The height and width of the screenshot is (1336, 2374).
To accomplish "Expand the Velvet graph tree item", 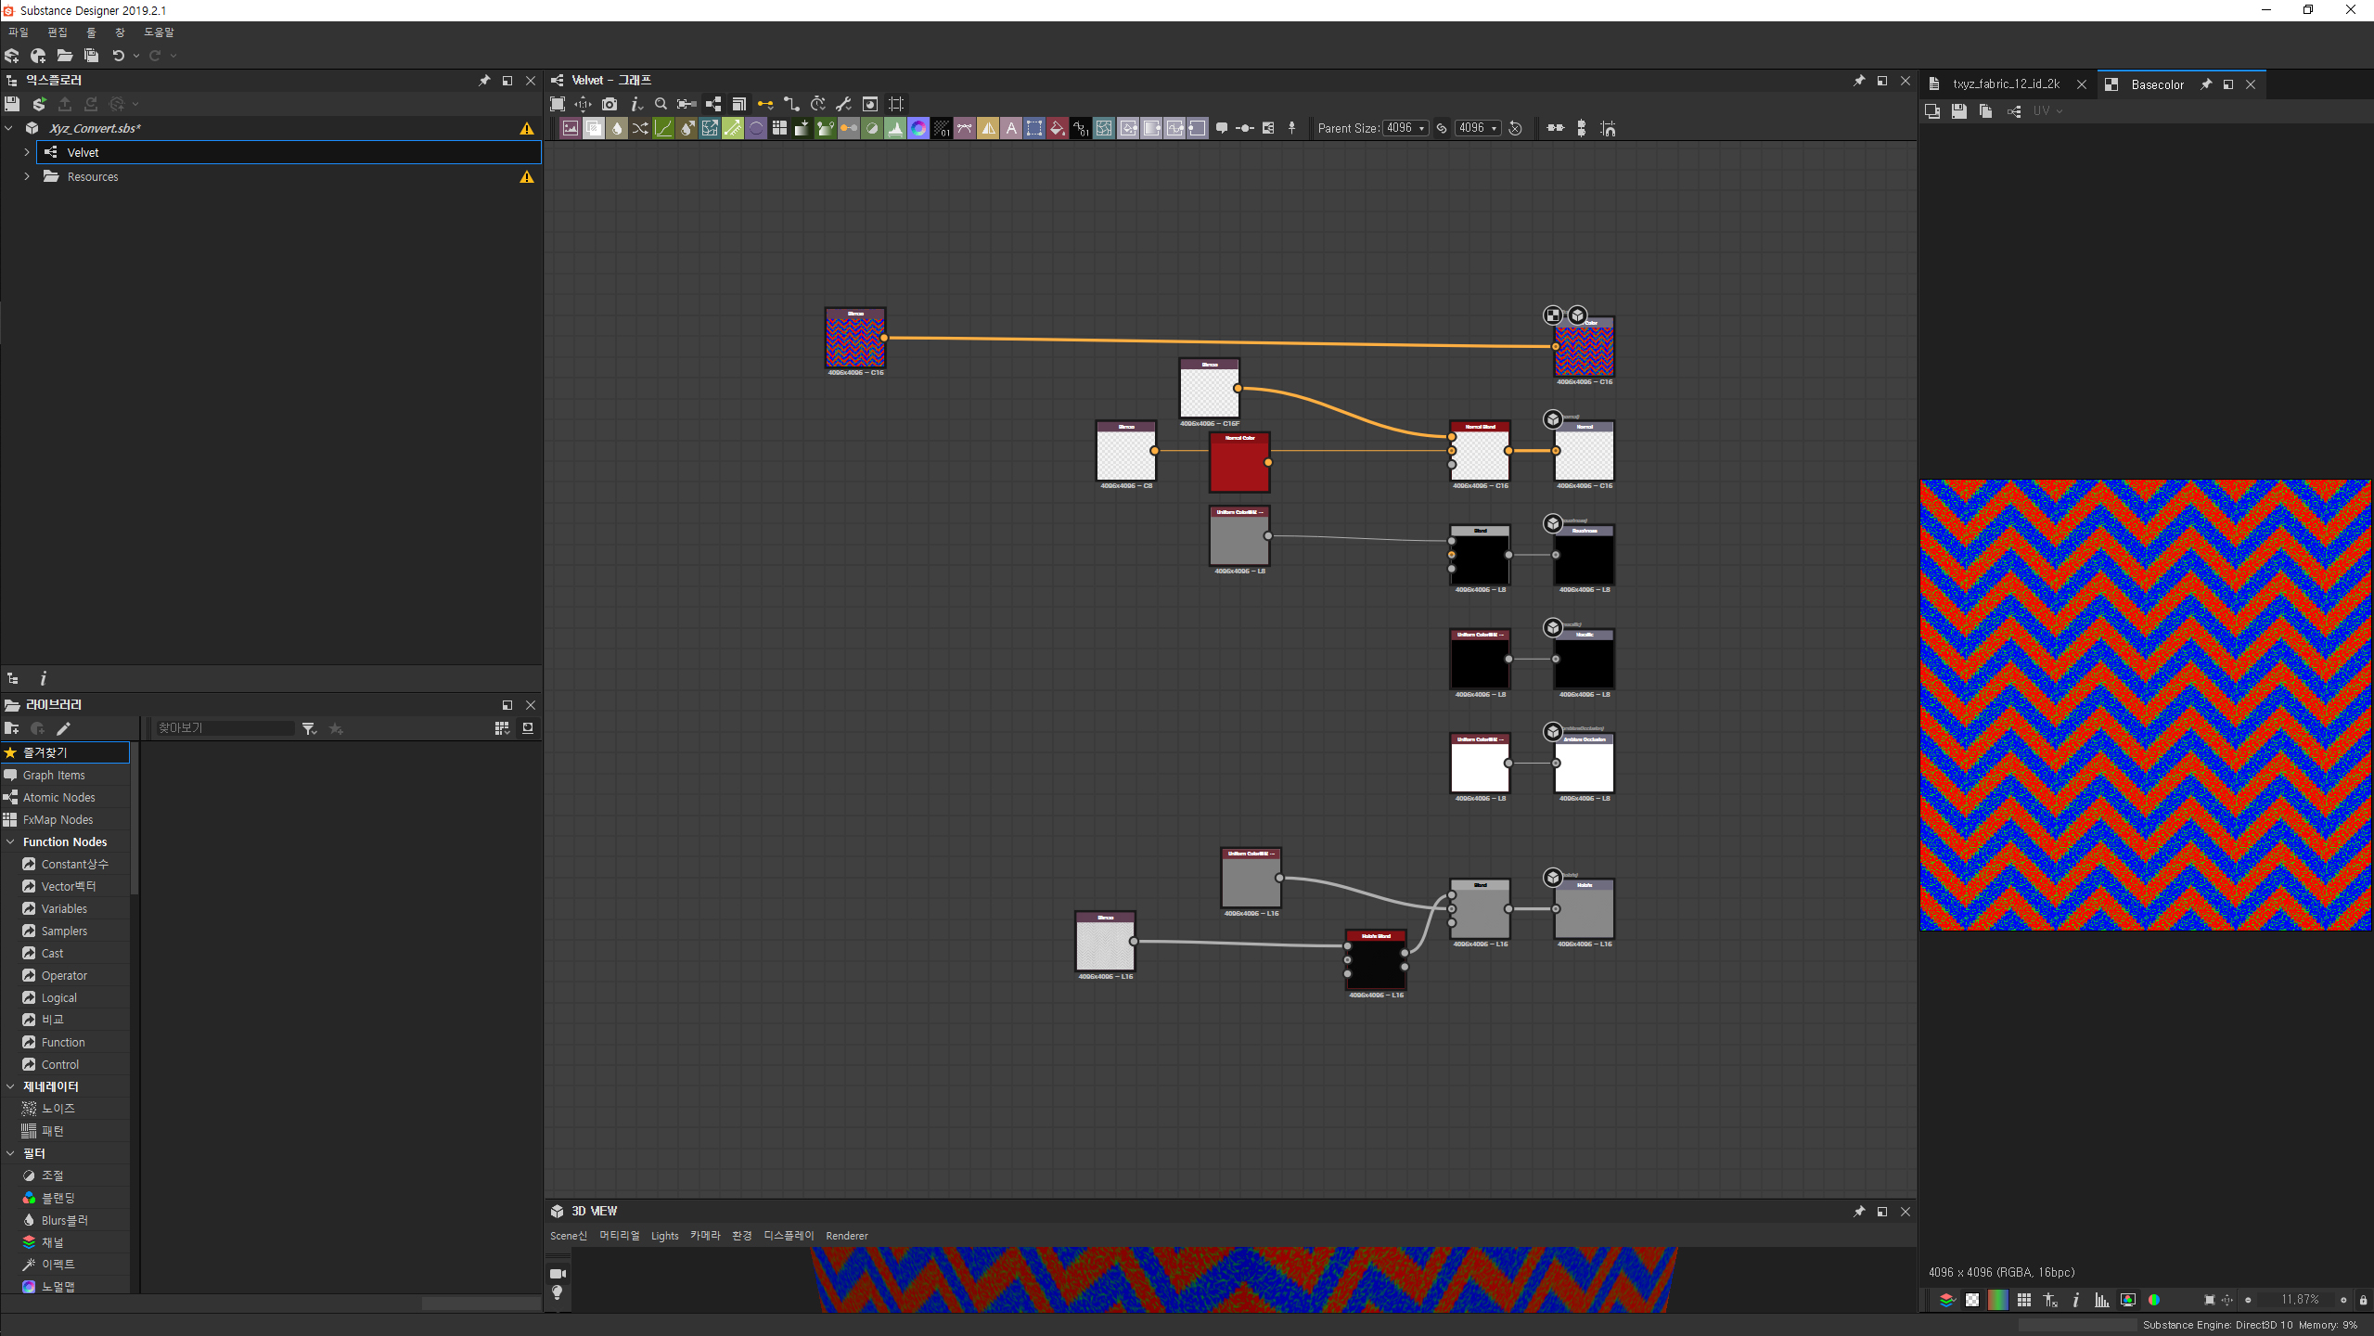I will pos(27,152).
